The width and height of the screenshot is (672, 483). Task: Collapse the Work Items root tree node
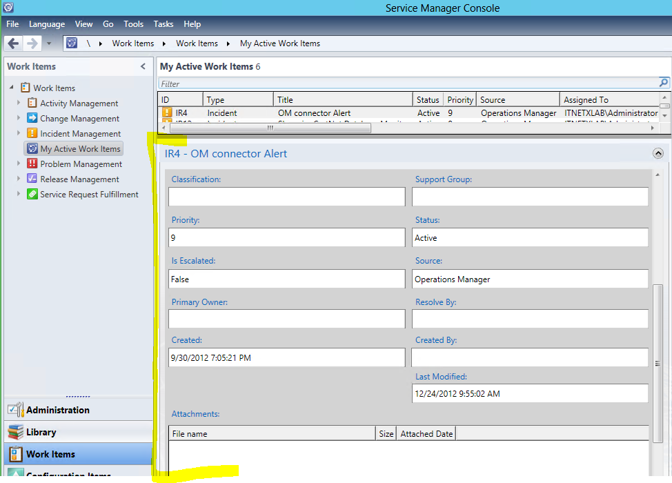(12, 88)
